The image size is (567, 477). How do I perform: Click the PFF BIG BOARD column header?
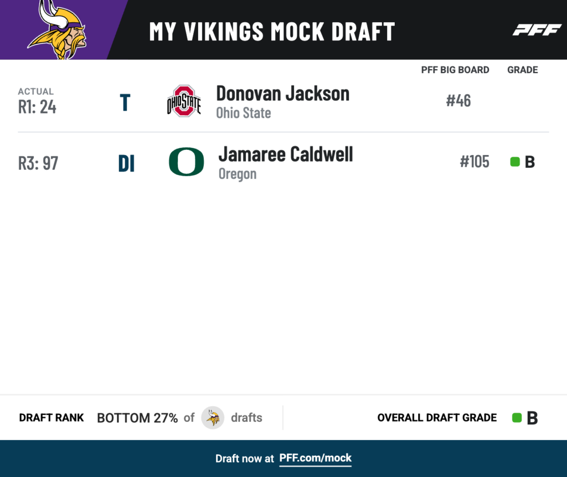(x=455, y=70)
